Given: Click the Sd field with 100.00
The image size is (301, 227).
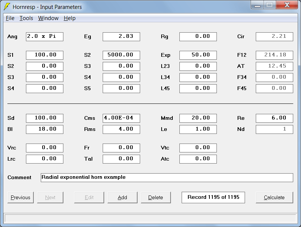Looking at the screenshot, I should [x=44, y=118].
